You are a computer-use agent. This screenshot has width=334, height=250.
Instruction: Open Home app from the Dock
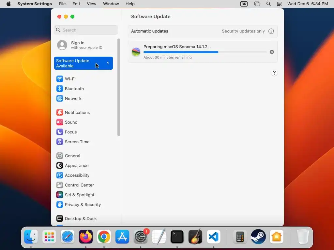point(277,237)
